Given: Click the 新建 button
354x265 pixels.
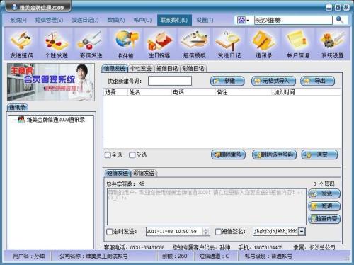Looking at the screenshot, I should pos(227,81).
